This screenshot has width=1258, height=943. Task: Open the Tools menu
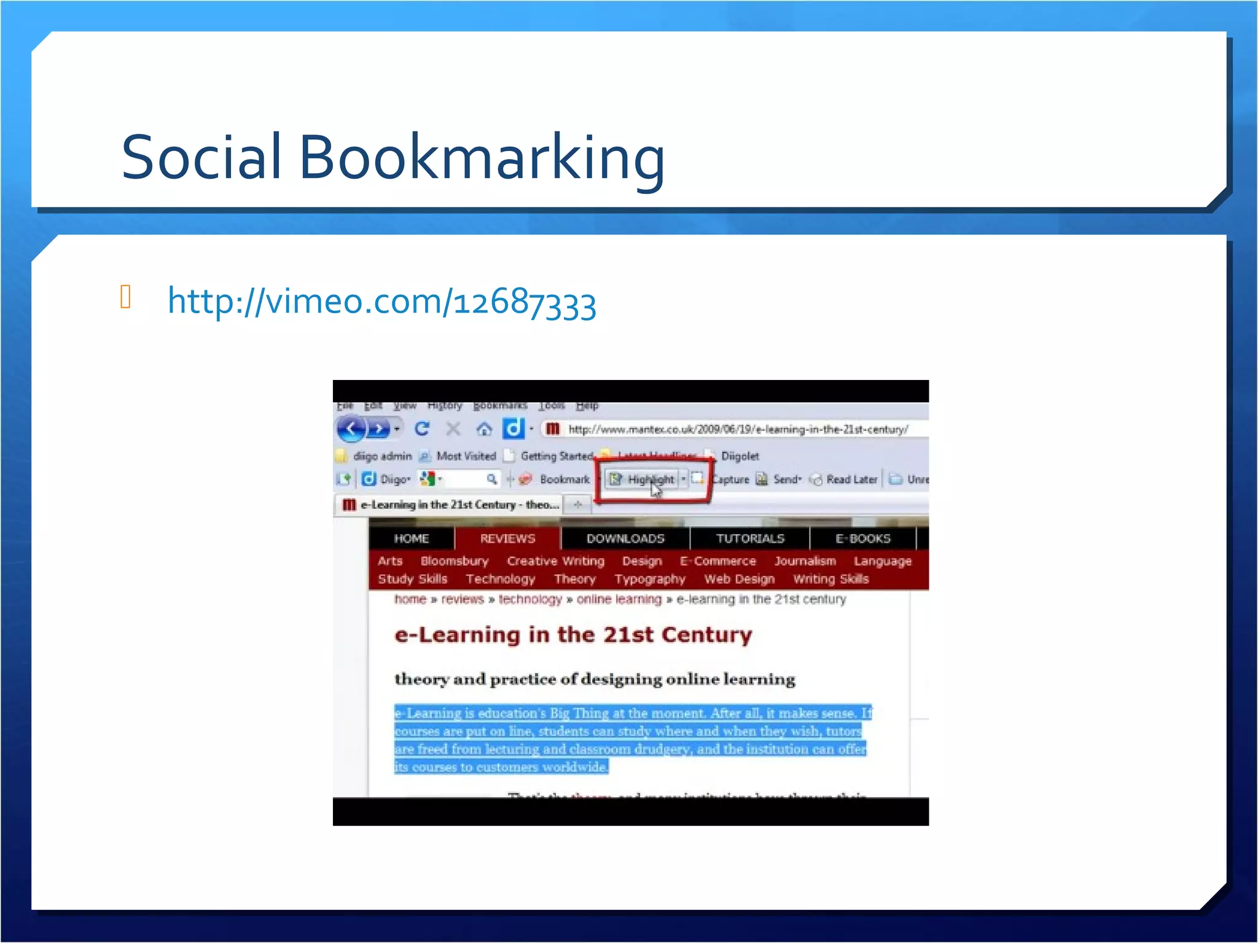coord(552,405)
